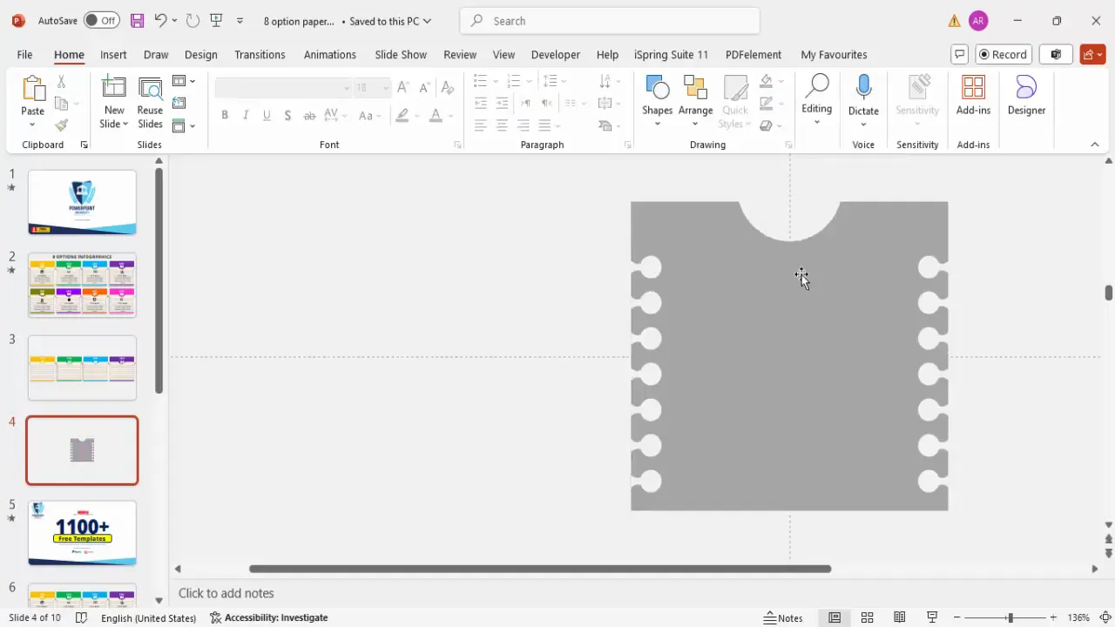The width and height of the screenshot is (1115, 627).
Task: Open slide Layout dropdown
Action: point(184,81)
